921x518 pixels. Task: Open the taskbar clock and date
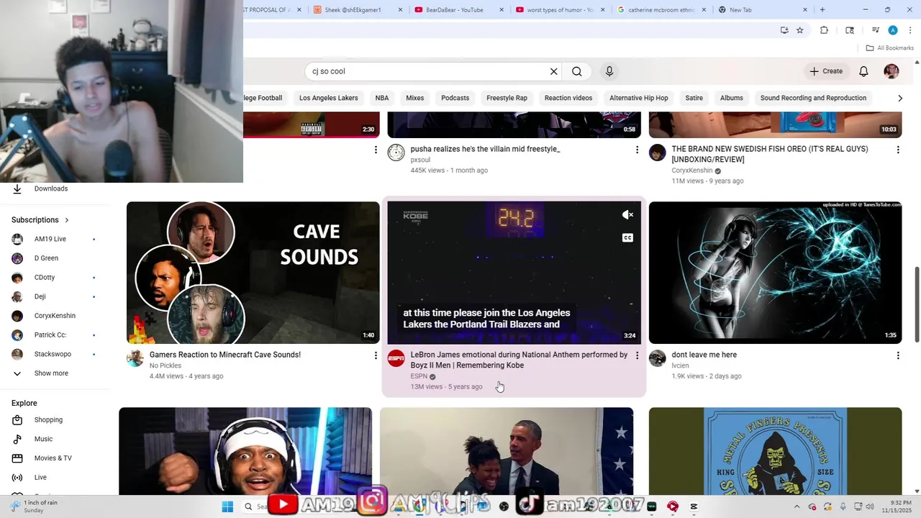pyautogui.click(x=900, y=506)
